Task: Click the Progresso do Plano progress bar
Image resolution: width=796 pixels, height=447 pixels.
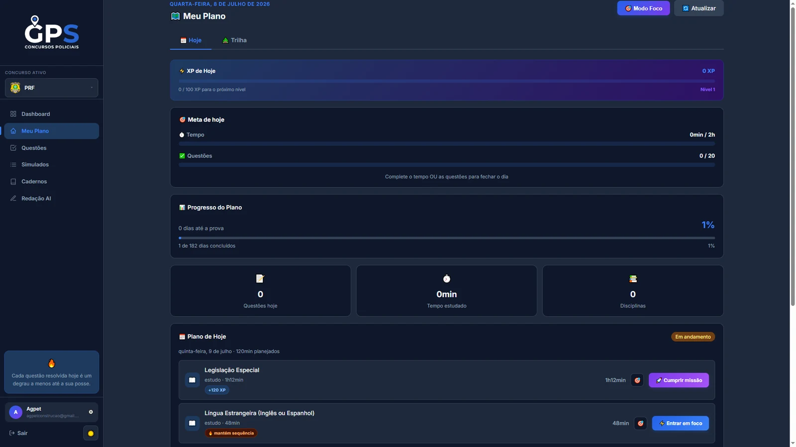Action: pos(447,238)
